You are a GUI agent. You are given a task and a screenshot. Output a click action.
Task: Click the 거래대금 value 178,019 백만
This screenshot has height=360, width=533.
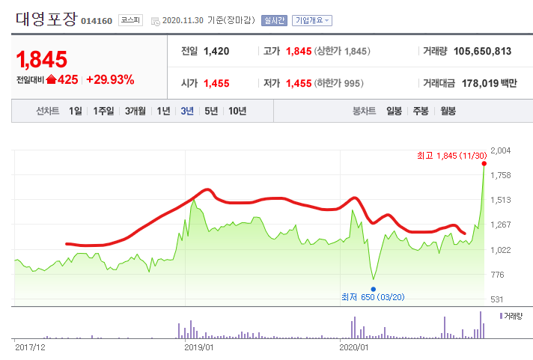point(489,83)
